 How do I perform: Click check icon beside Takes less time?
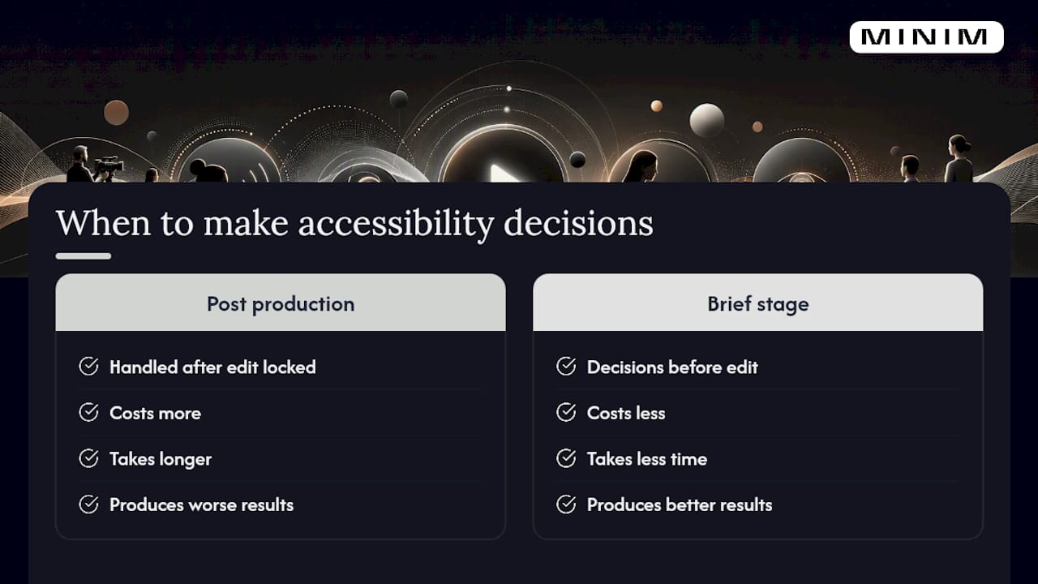click(x=566, y=458)
